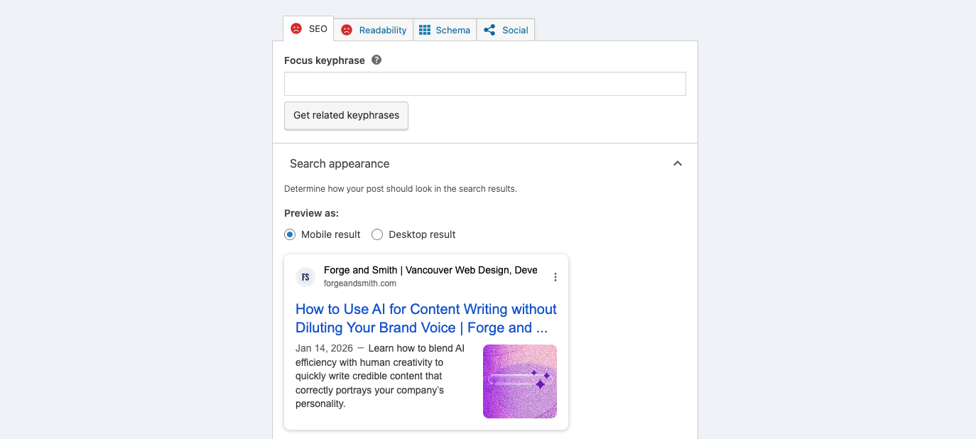The width and height of the screenshot is (976, 439).
Task: Open the three-dot menu in the preview card
Action: pyautogui.click(x=555, y=277)
